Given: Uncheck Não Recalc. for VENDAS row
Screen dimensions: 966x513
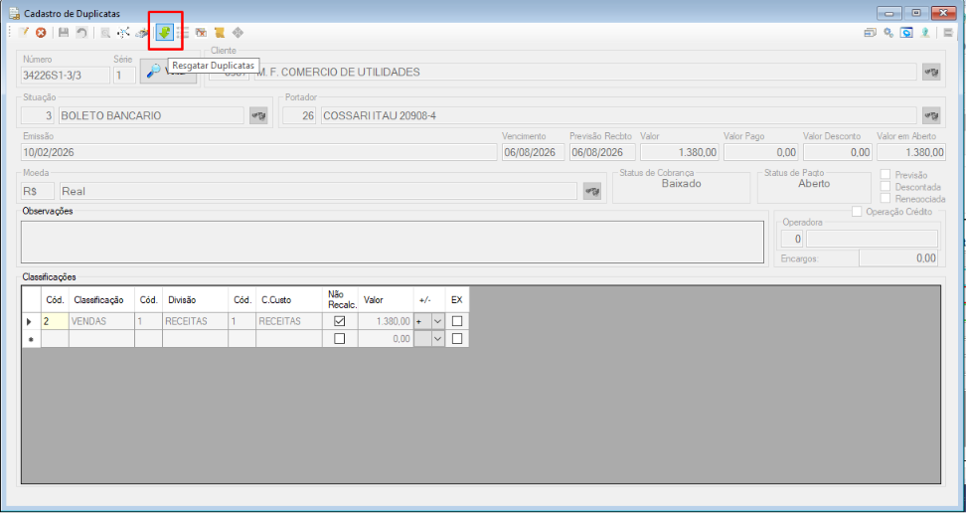Looking at the screenshot, I should tap(340, 321).
